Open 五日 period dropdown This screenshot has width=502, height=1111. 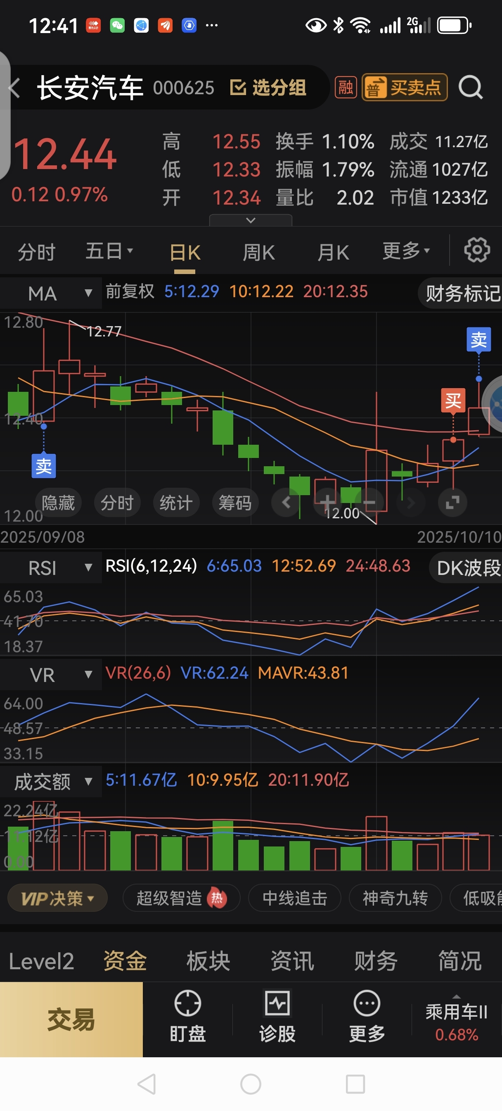[109, 251]
